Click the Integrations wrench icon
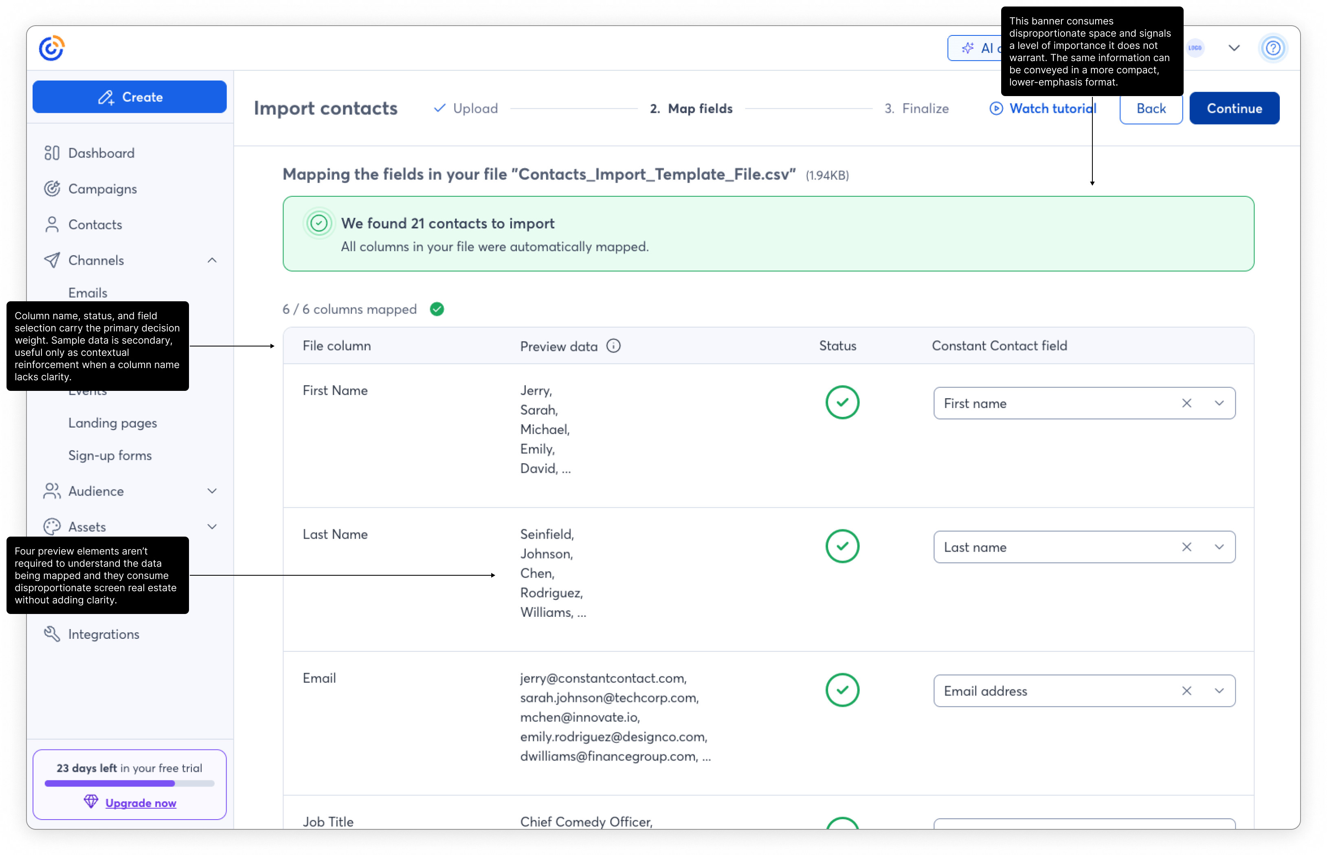 [52, 634]
